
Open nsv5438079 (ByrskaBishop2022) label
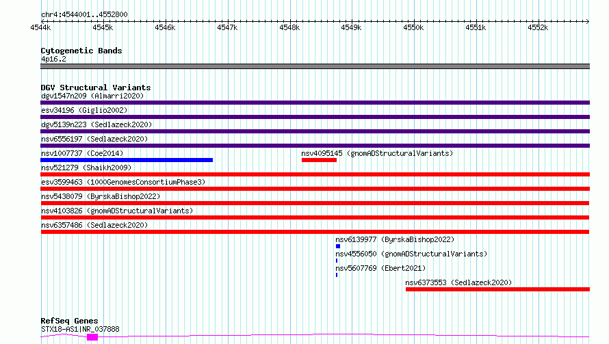pos(101,196)
